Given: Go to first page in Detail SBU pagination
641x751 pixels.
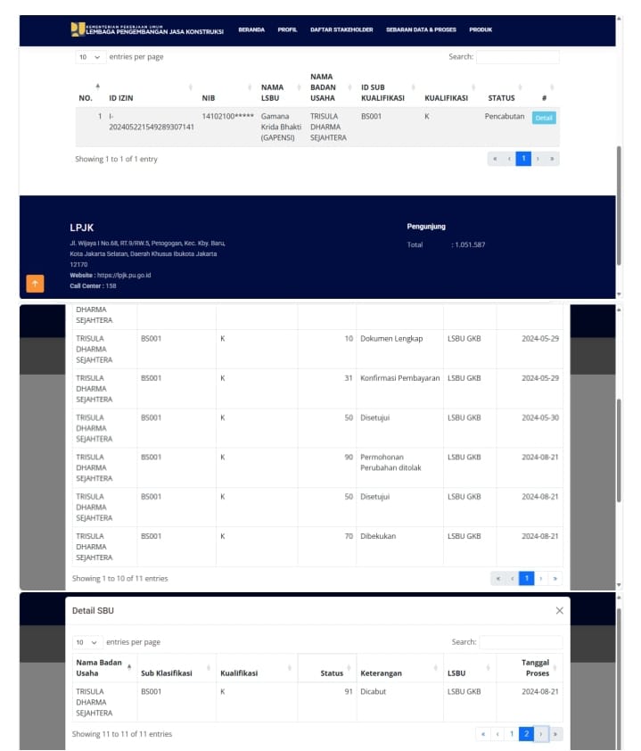Looking at the screenshot, I should (x=483, y=733).
